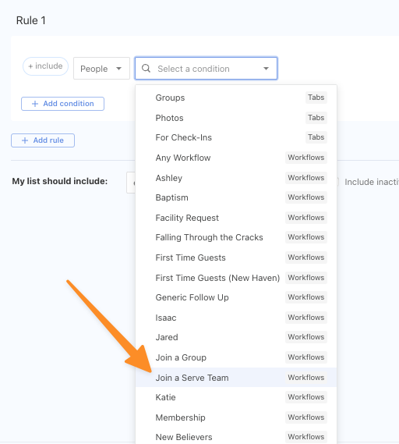
Task: Choose the Groups tab option
Action: coord(236,98)
